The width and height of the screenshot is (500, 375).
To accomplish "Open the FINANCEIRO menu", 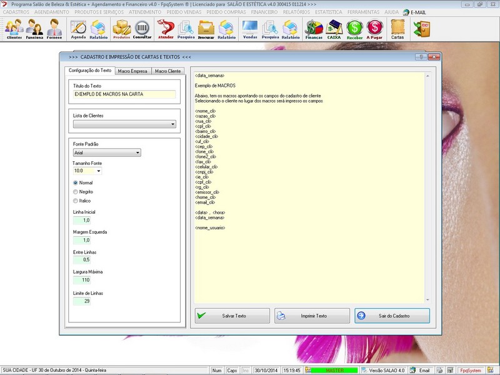I will click(264, 12).
